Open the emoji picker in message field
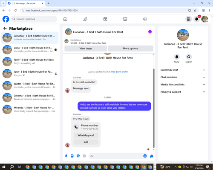The width and height of the screenshot is (213, 170). click(x=145, y=156)
